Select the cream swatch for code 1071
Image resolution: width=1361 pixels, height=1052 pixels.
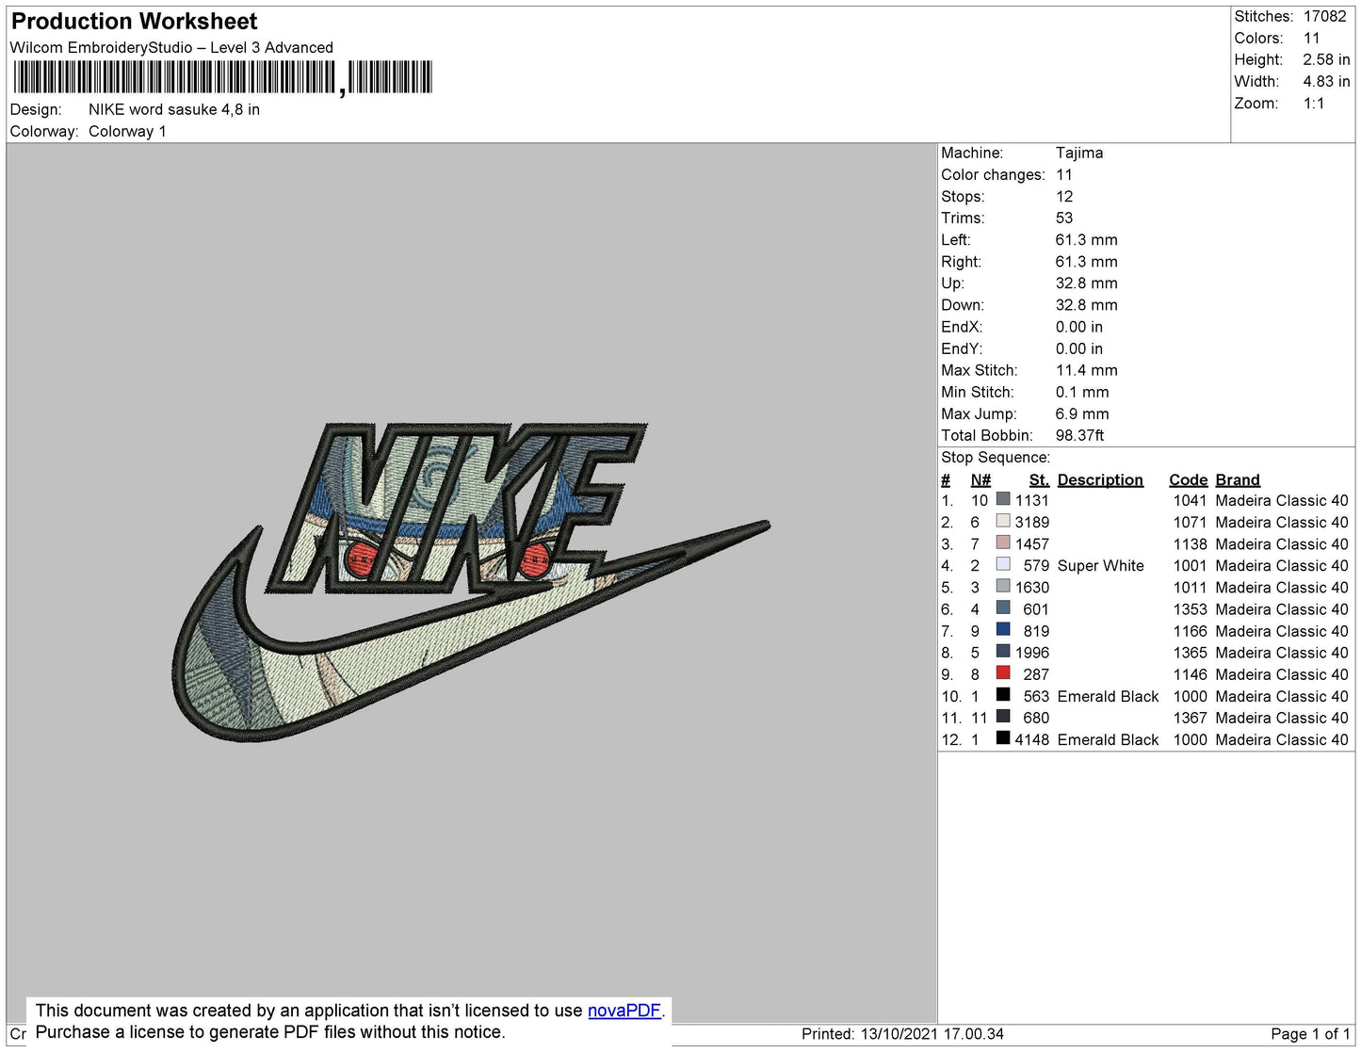[x=1003, y=521]
